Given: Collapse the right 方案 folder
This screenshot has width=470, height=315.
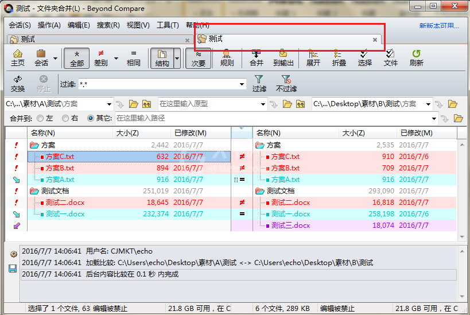Looking at the screenshot, I should (x=259, y=145).
